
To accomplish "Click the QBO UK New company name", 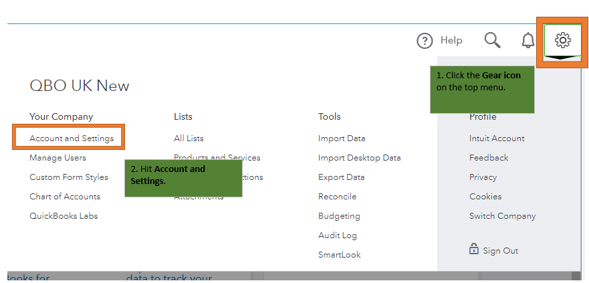I will [80, 86].
